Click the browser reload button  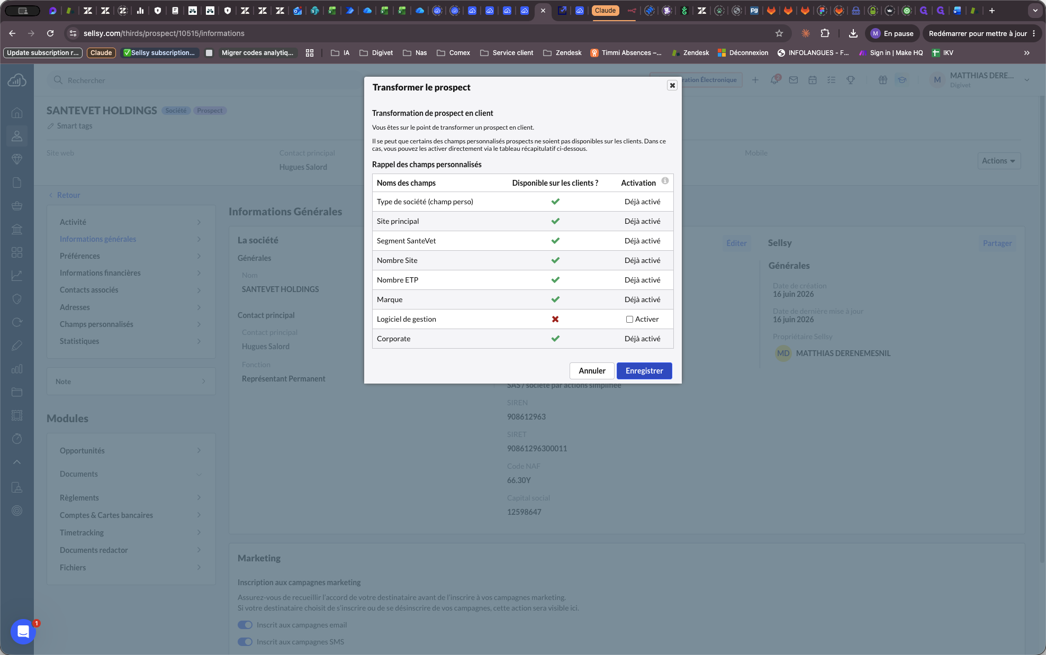(x=50, y=33)
